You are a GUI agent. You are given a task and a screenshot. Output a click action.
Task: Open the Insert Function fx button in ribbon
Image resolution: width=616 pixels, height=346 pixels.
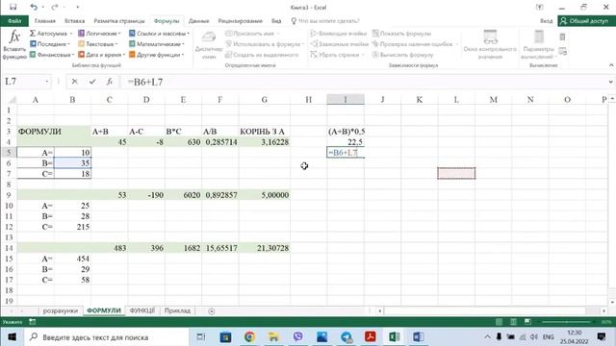(x=14, y=45)
